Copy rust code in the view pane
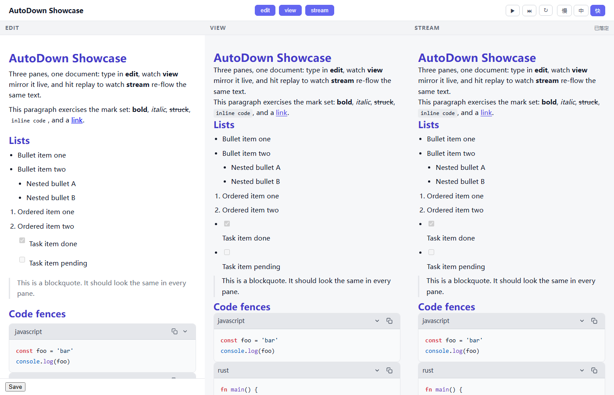The width and height of the screenshot is (614, 395). point(389,370)
